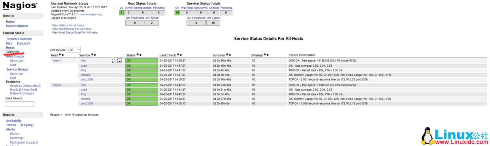Open the Hosts status page from sidebar
This screenshot has width=490, height=146.
(x=10, y=48)
